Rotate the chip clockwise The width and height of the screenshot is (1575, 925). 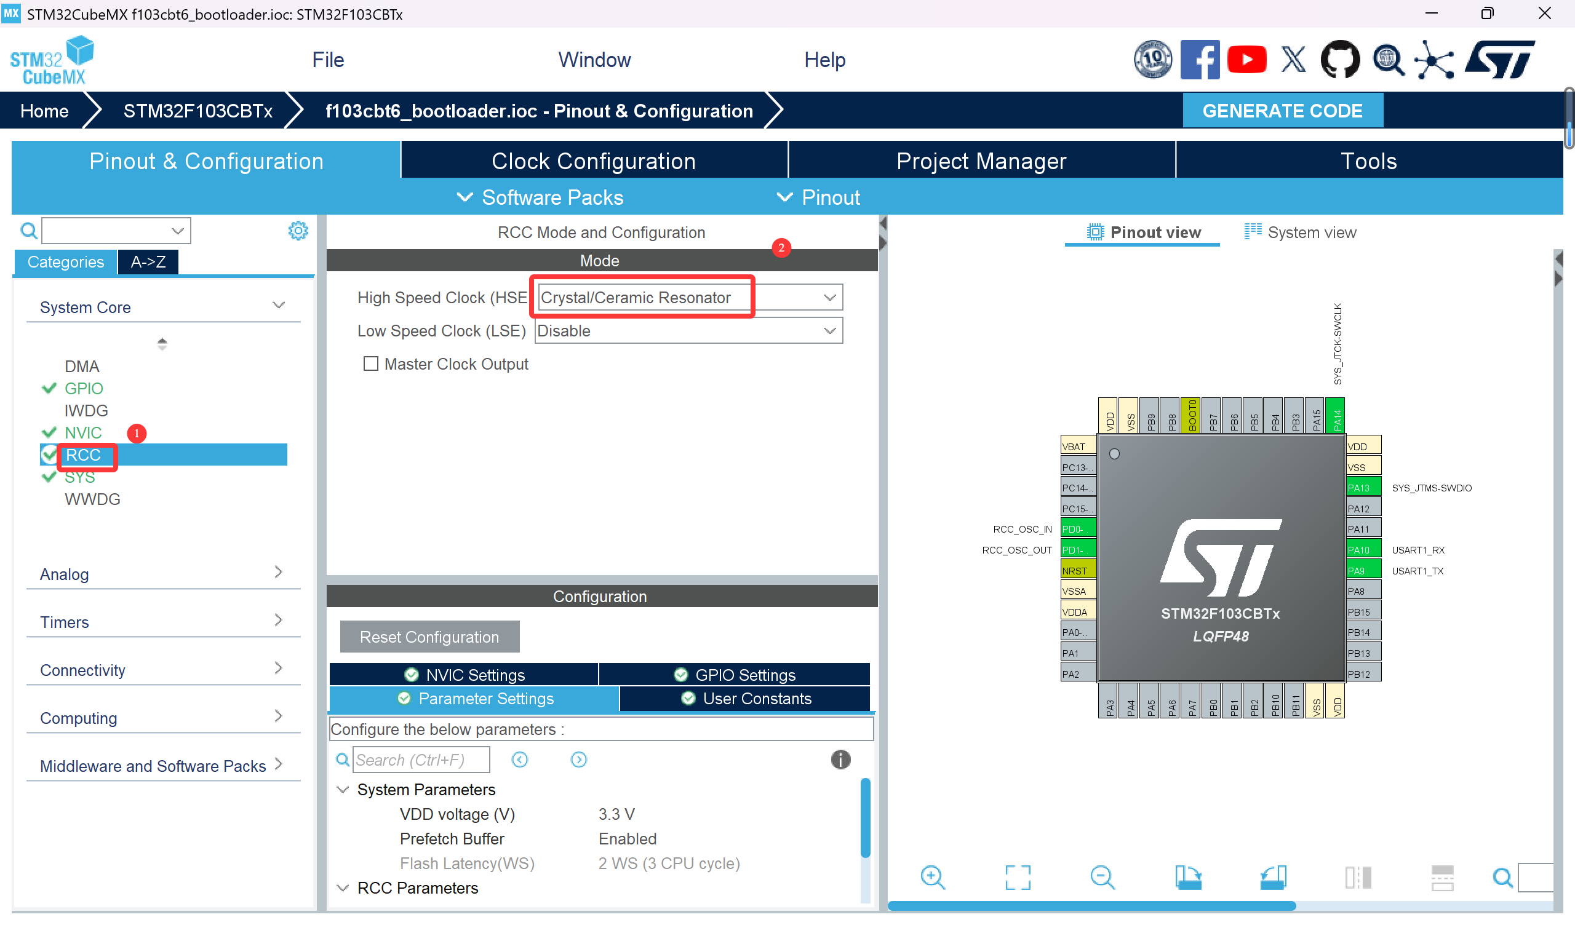1188,877
